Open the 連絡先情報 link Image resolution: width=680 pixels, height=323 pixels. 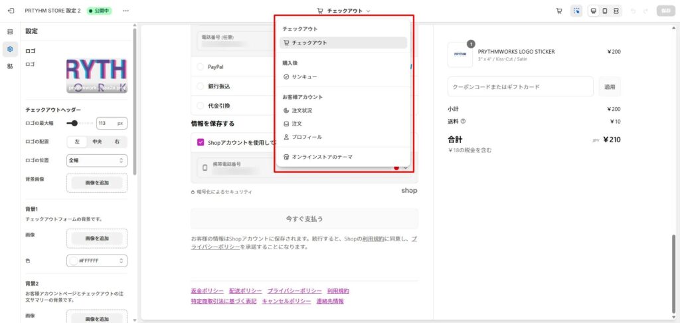point(330,301)
